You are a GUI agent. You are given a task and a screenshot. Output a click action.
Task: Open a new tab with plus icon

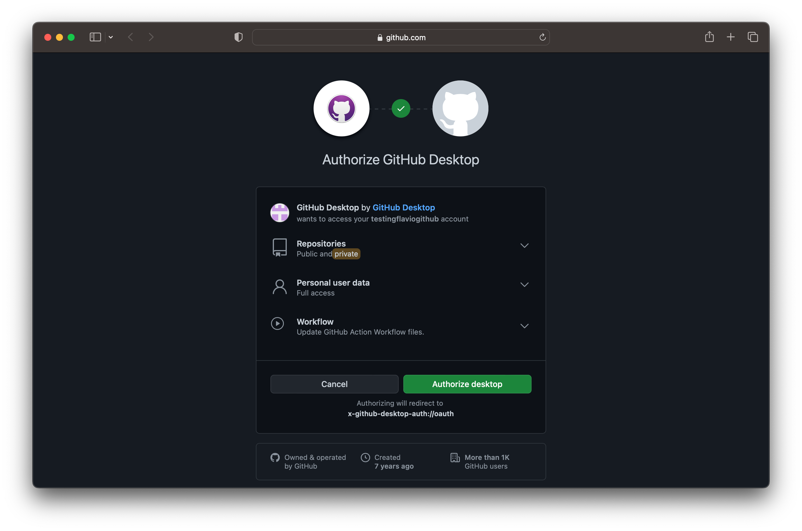point(731,37)
